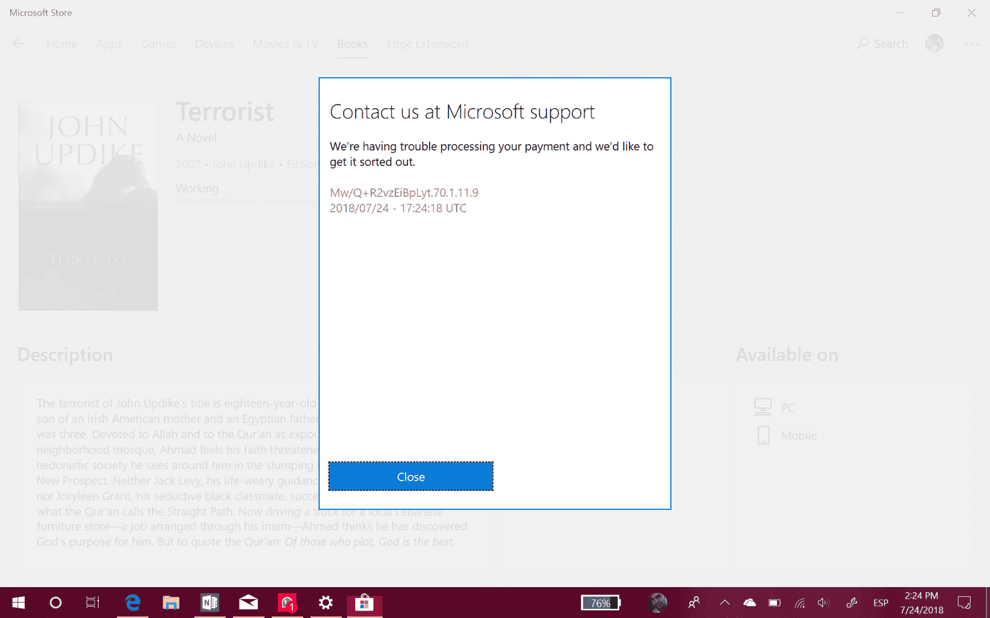This screenshot has width=990, height=618.
Task: Expand hidden system tray icons
Action: coord(725,603)
